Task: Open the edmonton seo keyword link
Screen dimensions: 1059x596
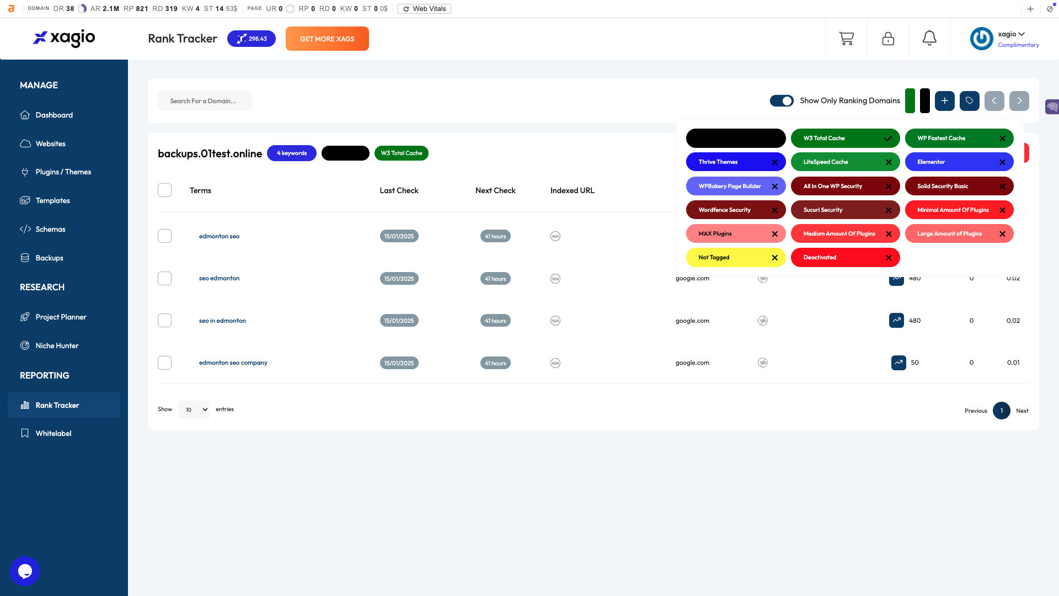Action: point(219,236)
